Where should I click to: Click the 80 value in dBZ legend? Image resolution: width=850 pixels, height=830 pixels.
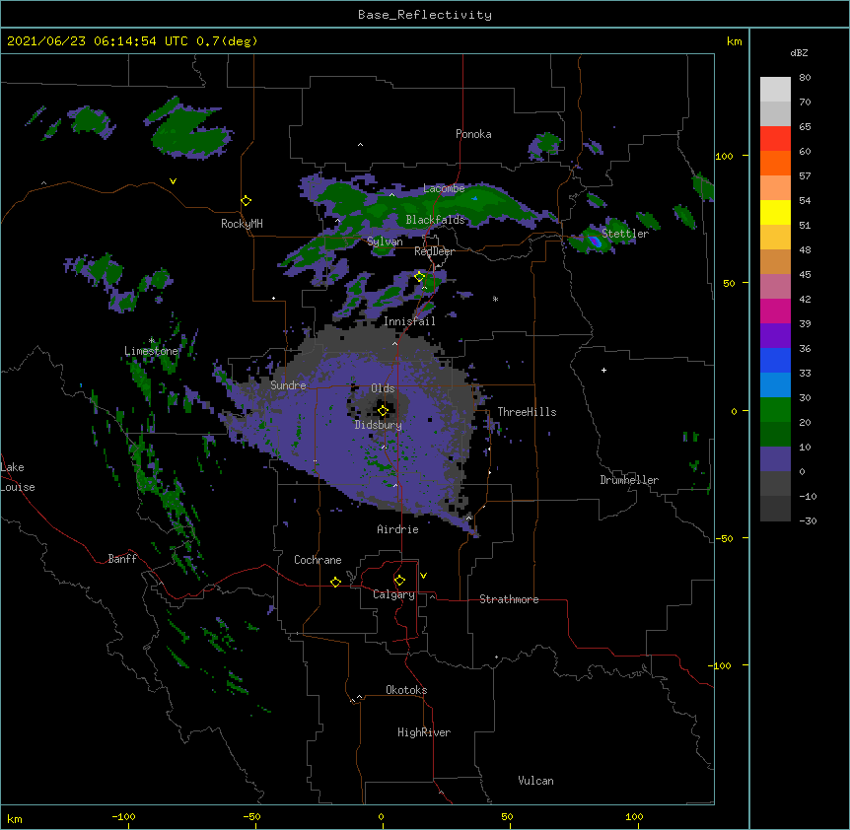(x=805, y=78)
